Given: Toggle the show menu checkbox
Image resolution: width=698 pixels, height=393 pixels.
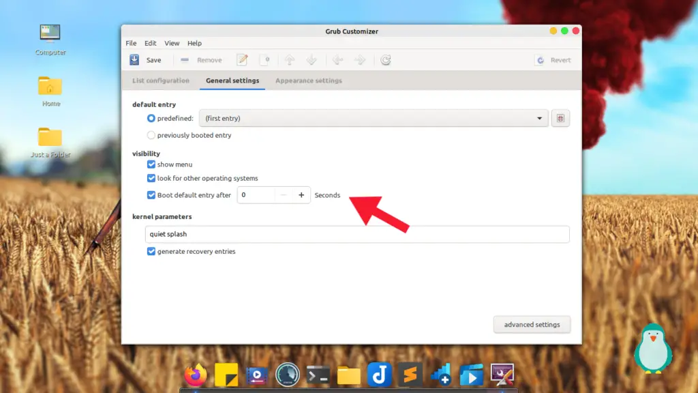Looking at the screenshot, I should (151, 164).
